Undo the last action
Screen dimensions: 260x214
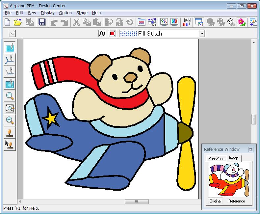coord(54,22)
